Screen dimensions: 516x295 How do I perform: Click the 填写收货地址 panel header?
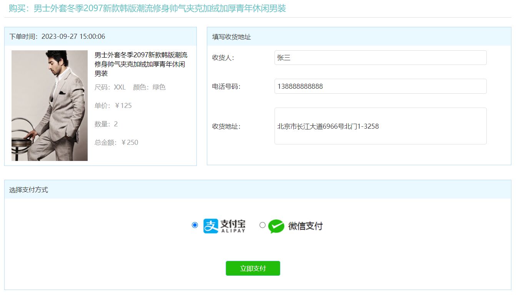pyautogui.click(x=359, y=36)
